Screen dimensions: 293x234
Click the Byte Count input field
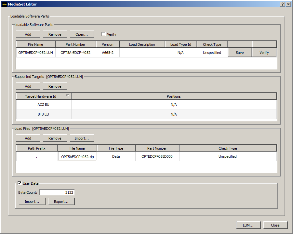[57, 192]
